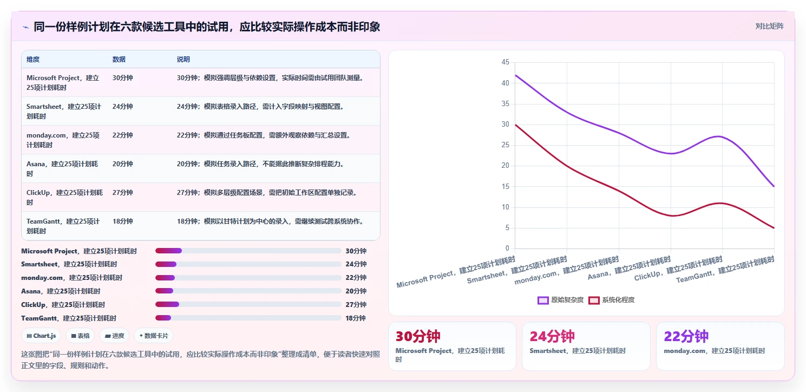Viewport: 806px width, 392px height.
Task: Click the 45 value on chart y-axis
Action: 506,62
